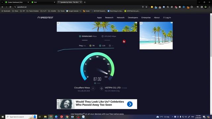Open File Explorer from taskbar
Viewport: 212px width, 119px height.
(45, 117)
